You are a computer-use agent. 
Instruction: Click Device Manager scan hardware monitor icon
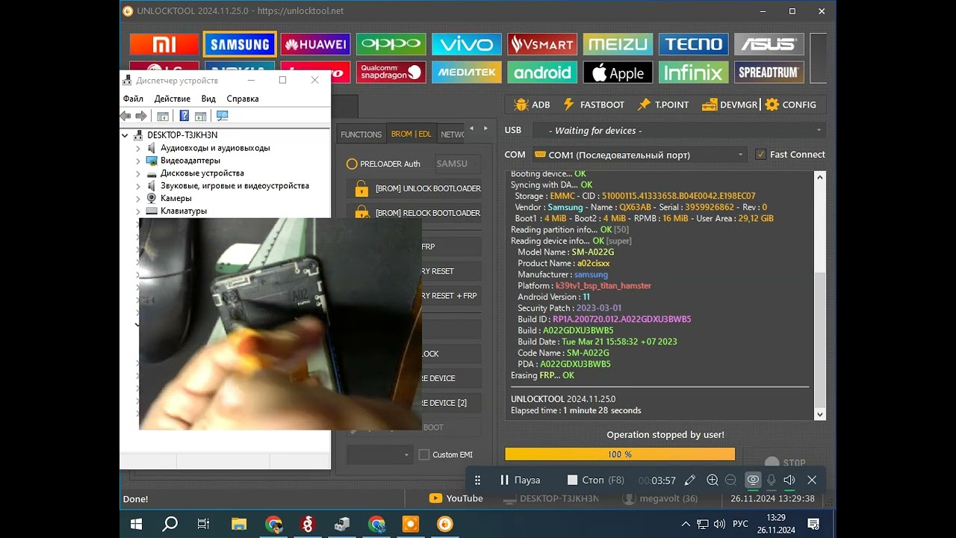tap(222, 116)
